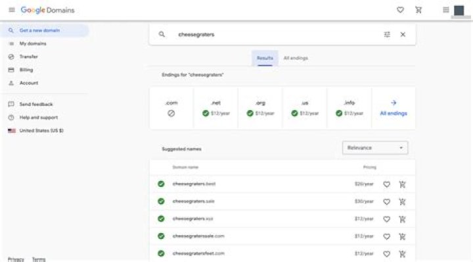Click cheesegratersfeet.com domain name

tap(198, 253)
